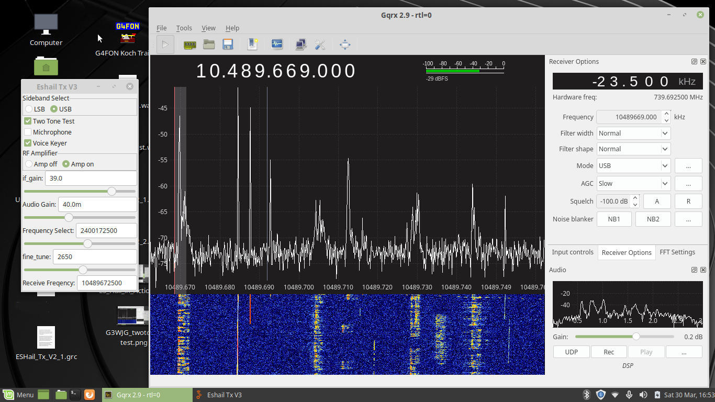The width and height of the screenshot is (715, 402).
Task: Toggle full screen arrows icon
Action: click(345, 44)
